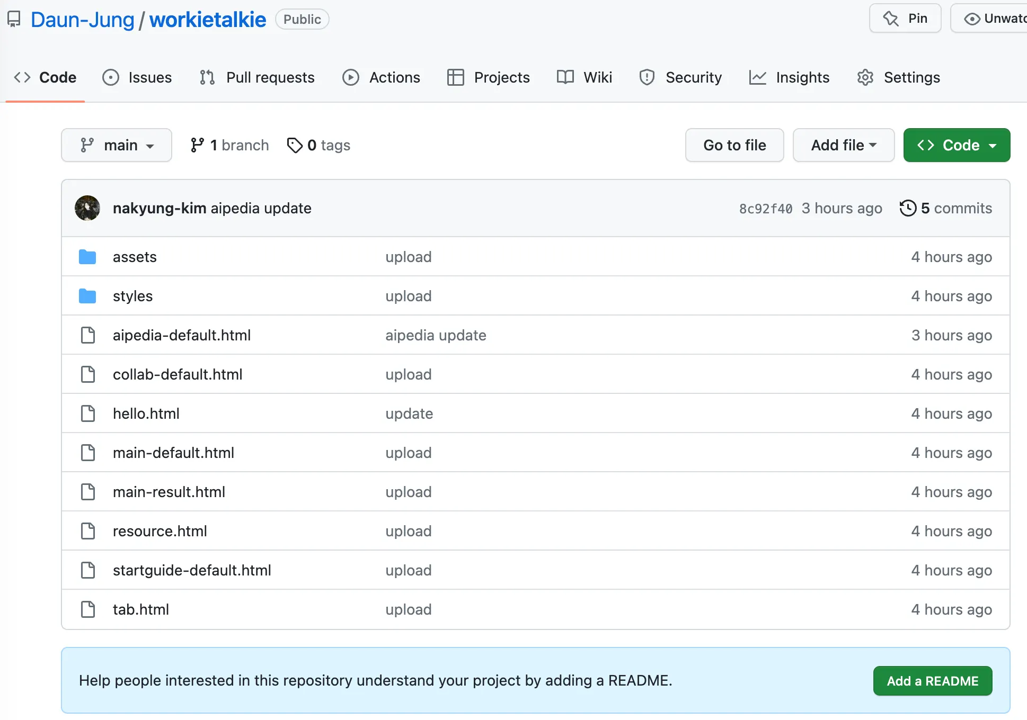Click the tag icon next to 0 tags
Viewport: 1027px width, 720px height.
(x=294, y=145)
